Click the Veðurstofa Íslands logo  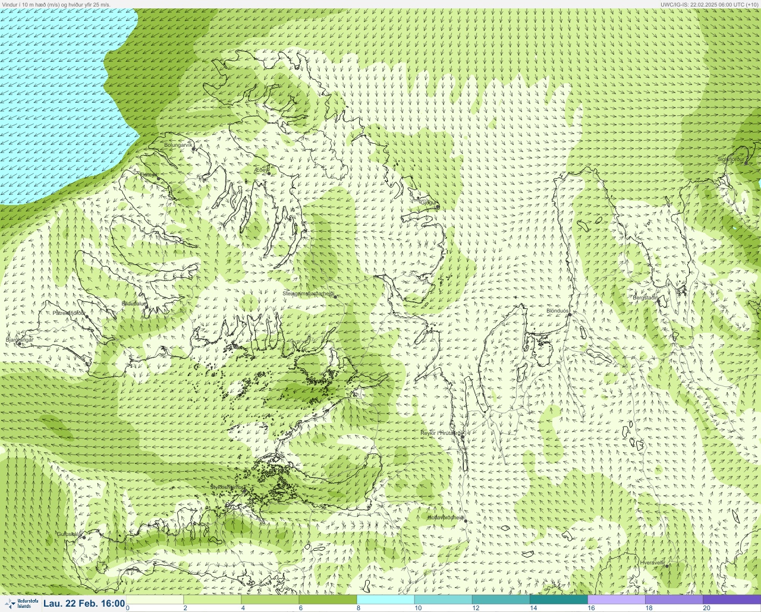[x=21, y=604]
